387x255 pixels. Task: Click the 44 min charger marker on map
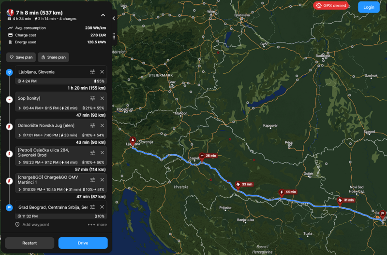(x=288, y=192)
